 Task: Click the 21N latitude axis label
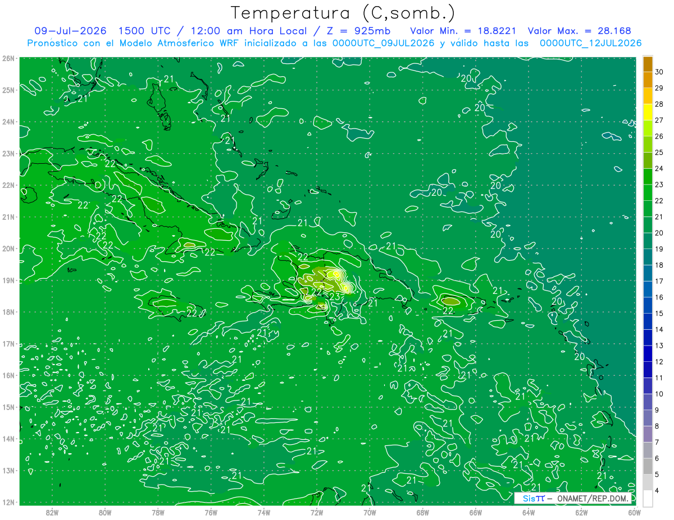coord(8,217)
